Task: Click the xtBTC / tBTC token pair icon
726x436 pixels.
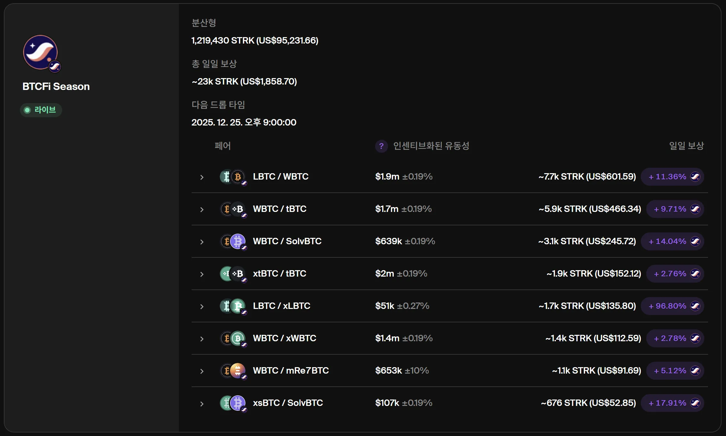Action: point(233,274)
